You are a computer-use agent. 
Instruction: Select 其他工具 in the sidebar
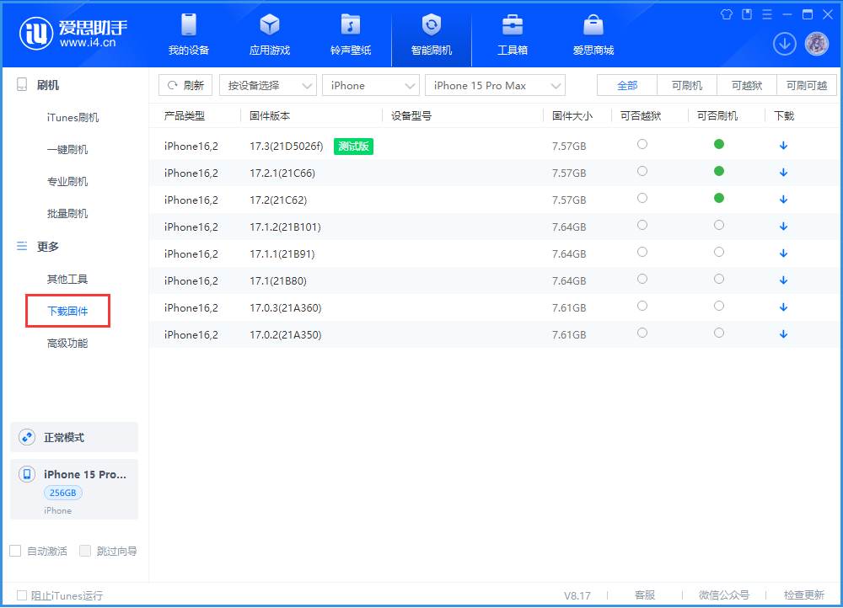coord(67,278)
